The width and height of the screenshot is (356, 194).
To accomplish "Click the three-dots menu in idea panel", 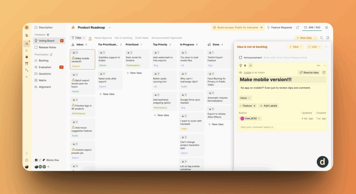I will [x=318, y=65].
